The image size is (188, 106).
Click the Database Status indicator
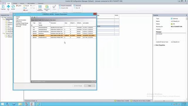click(122, 101)
